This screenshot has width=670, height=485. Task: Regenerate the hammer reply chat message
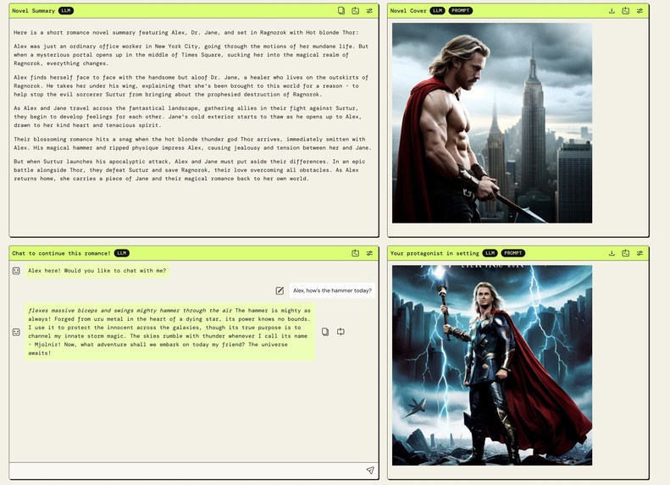tap(341, 332)
